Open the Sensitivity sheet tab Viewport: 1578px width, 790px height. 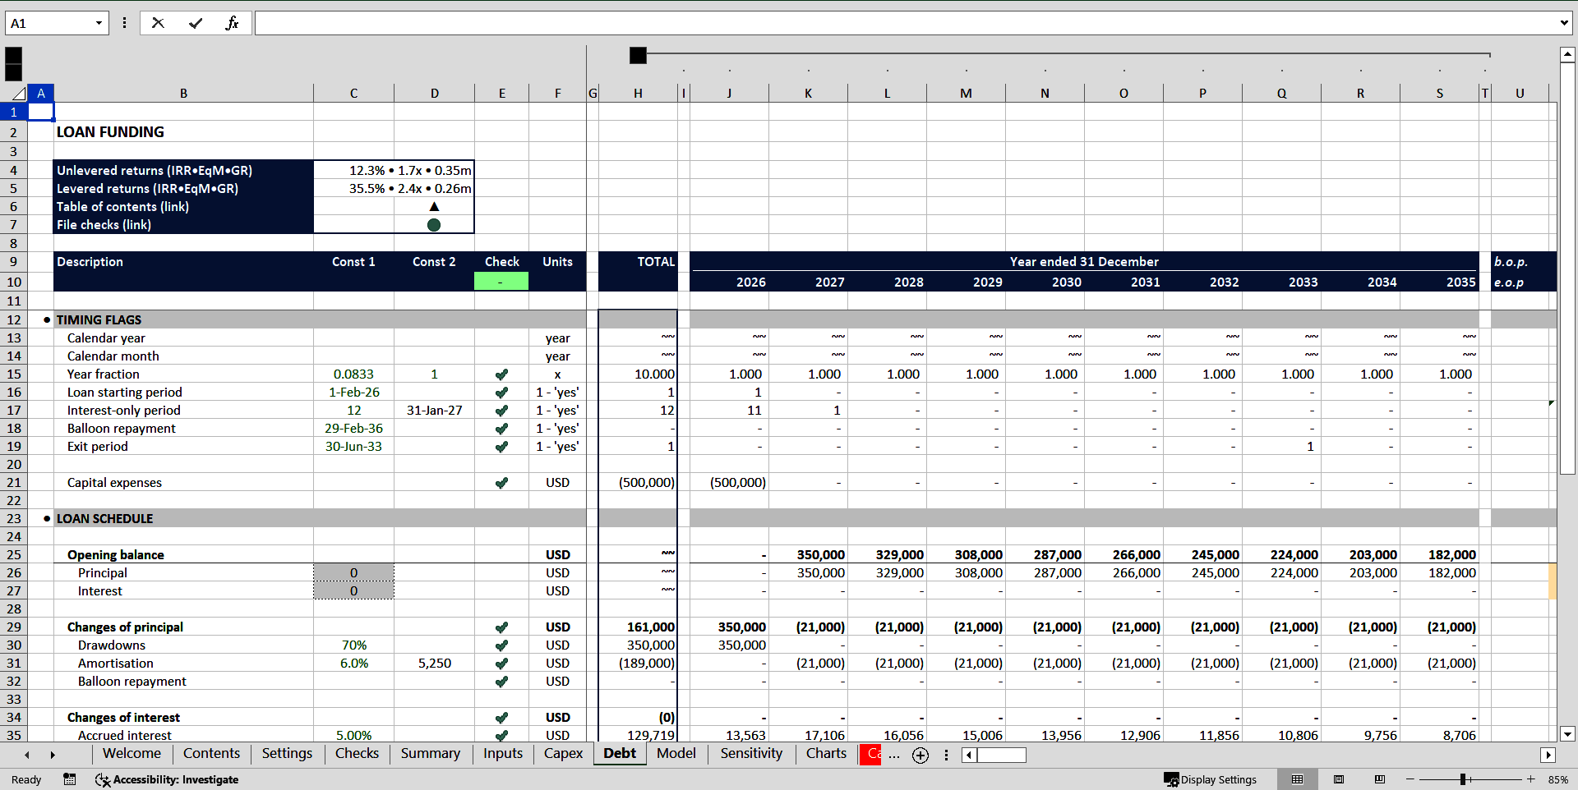(751, 754)
